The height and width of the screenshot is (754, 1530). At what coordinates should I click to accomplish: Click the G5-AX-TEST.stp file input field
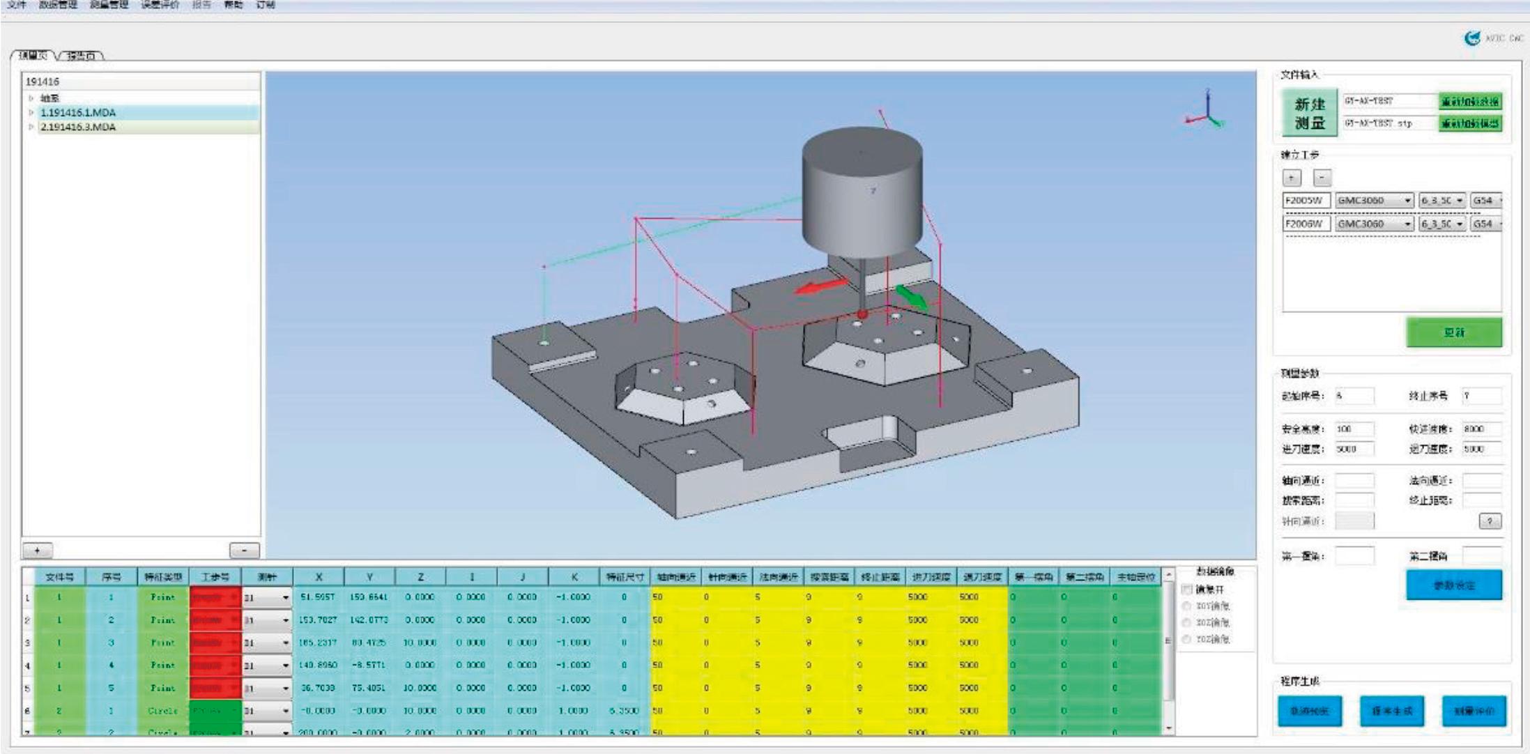pyautogui.click(x=1389, y=123)
